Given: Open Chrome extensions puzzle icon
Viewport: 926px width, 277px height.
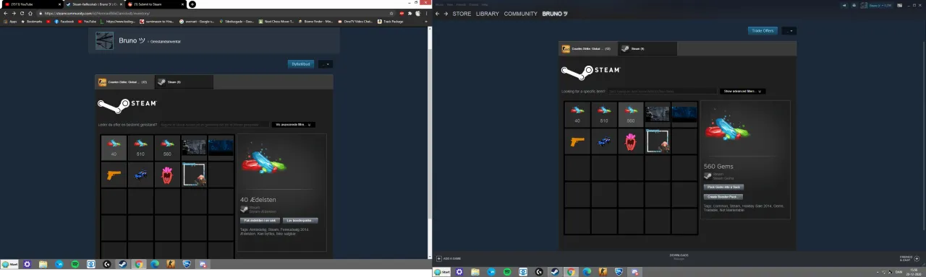Looking at the screenshot, I should [x=410, y=13].
